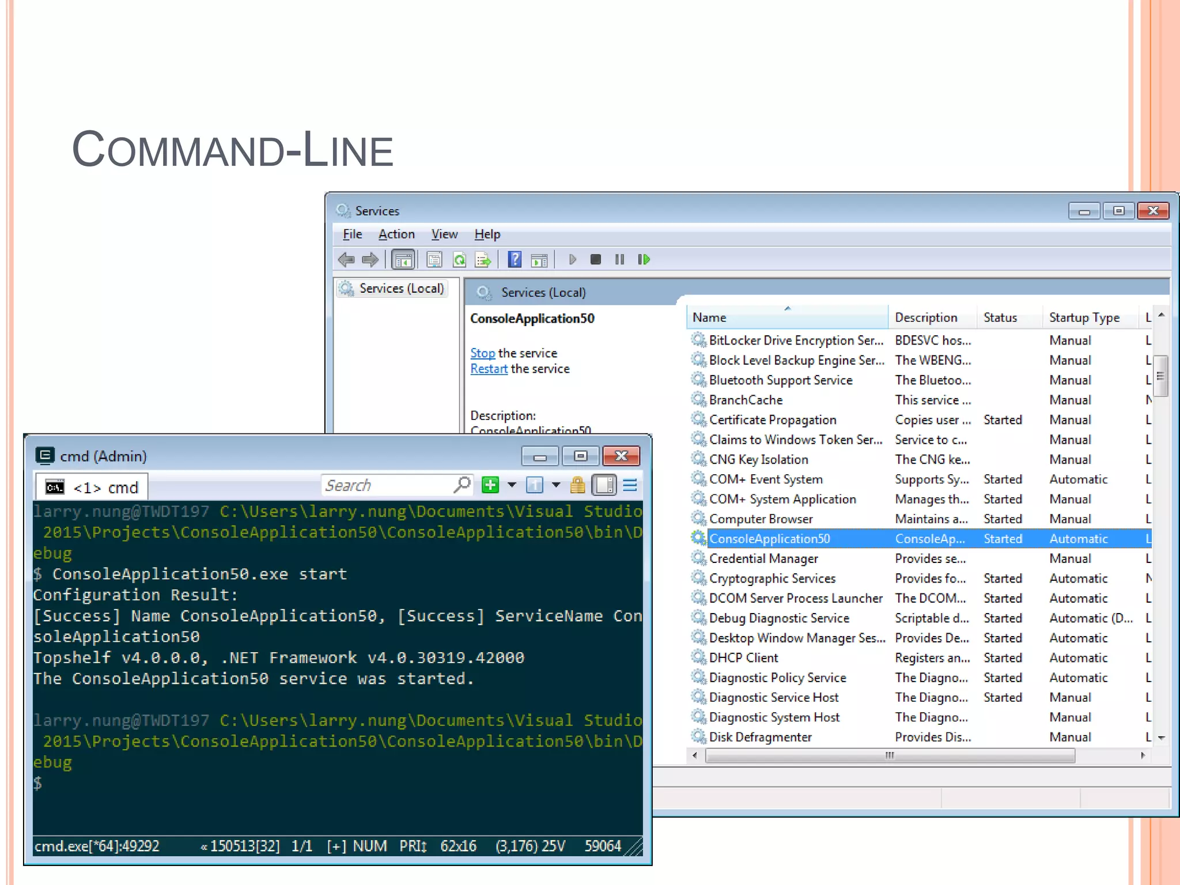The image size is (1180, 885).
Task: Click the Back arrow in Services toolbar
Action: click(346, 260)
